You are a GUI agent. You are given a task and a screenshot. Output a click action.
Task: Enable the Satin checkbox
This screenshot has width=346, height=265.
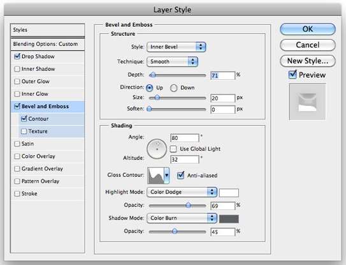[17, 144]
